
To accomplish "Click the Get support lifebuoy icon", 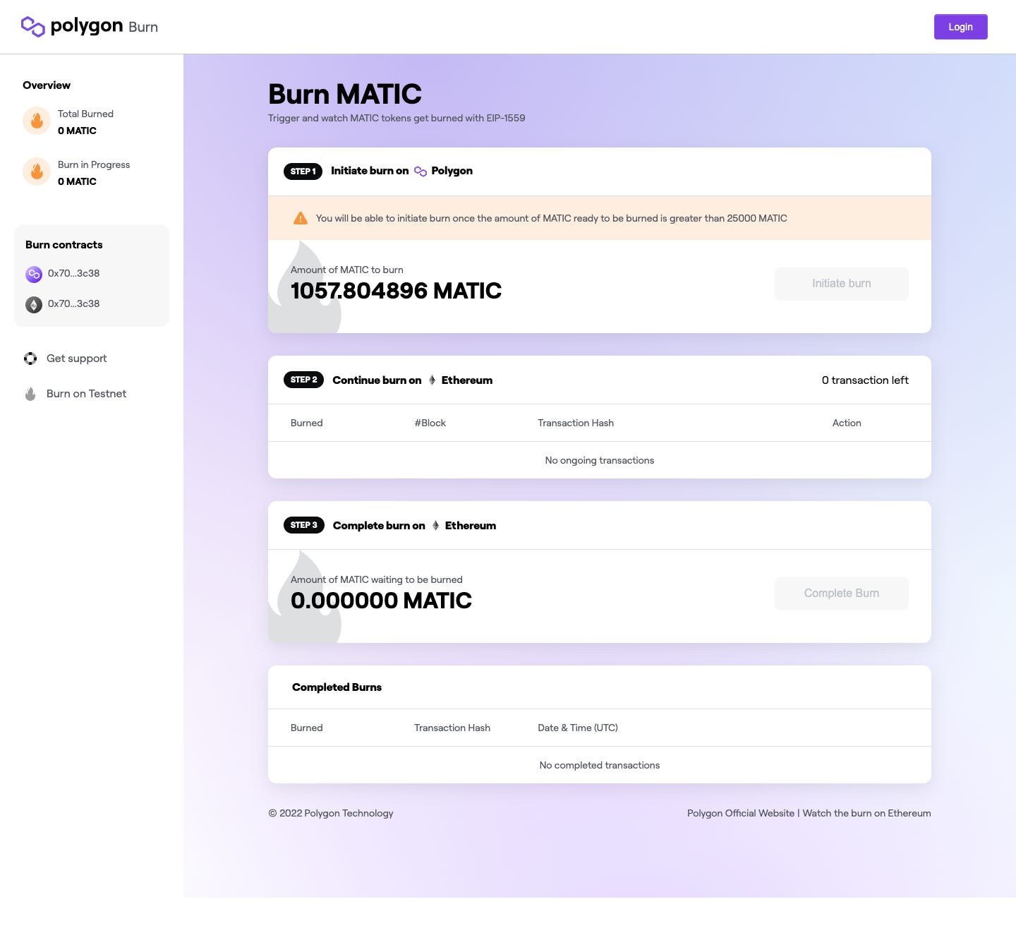I will coord(30,358).
